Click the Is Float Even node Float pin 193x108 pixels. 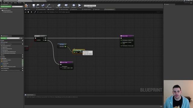[x=74, y=52]
